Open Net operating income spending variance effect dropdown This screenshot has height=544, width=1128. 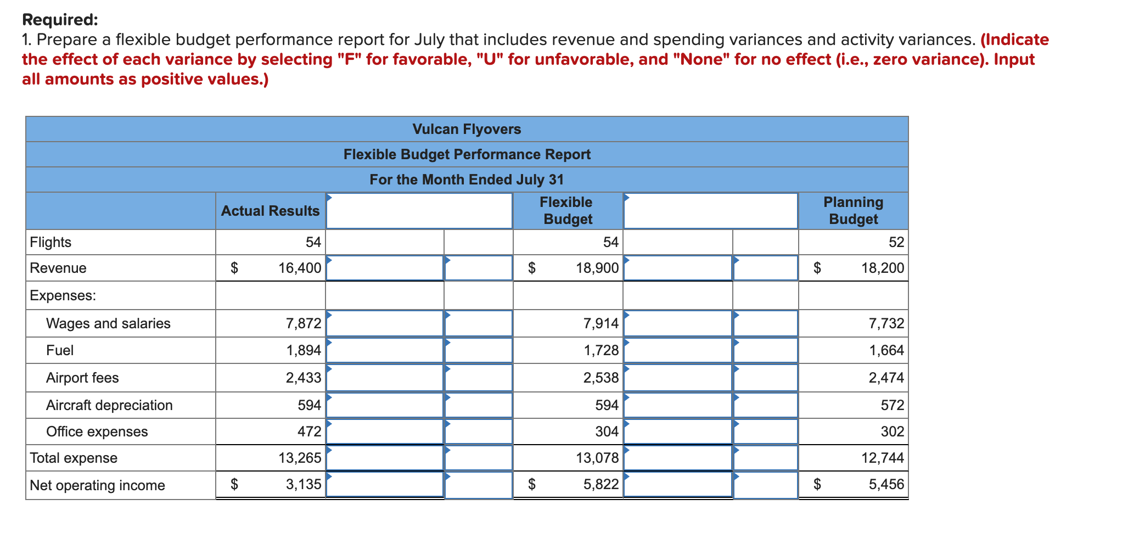click(x=479, y=485)
